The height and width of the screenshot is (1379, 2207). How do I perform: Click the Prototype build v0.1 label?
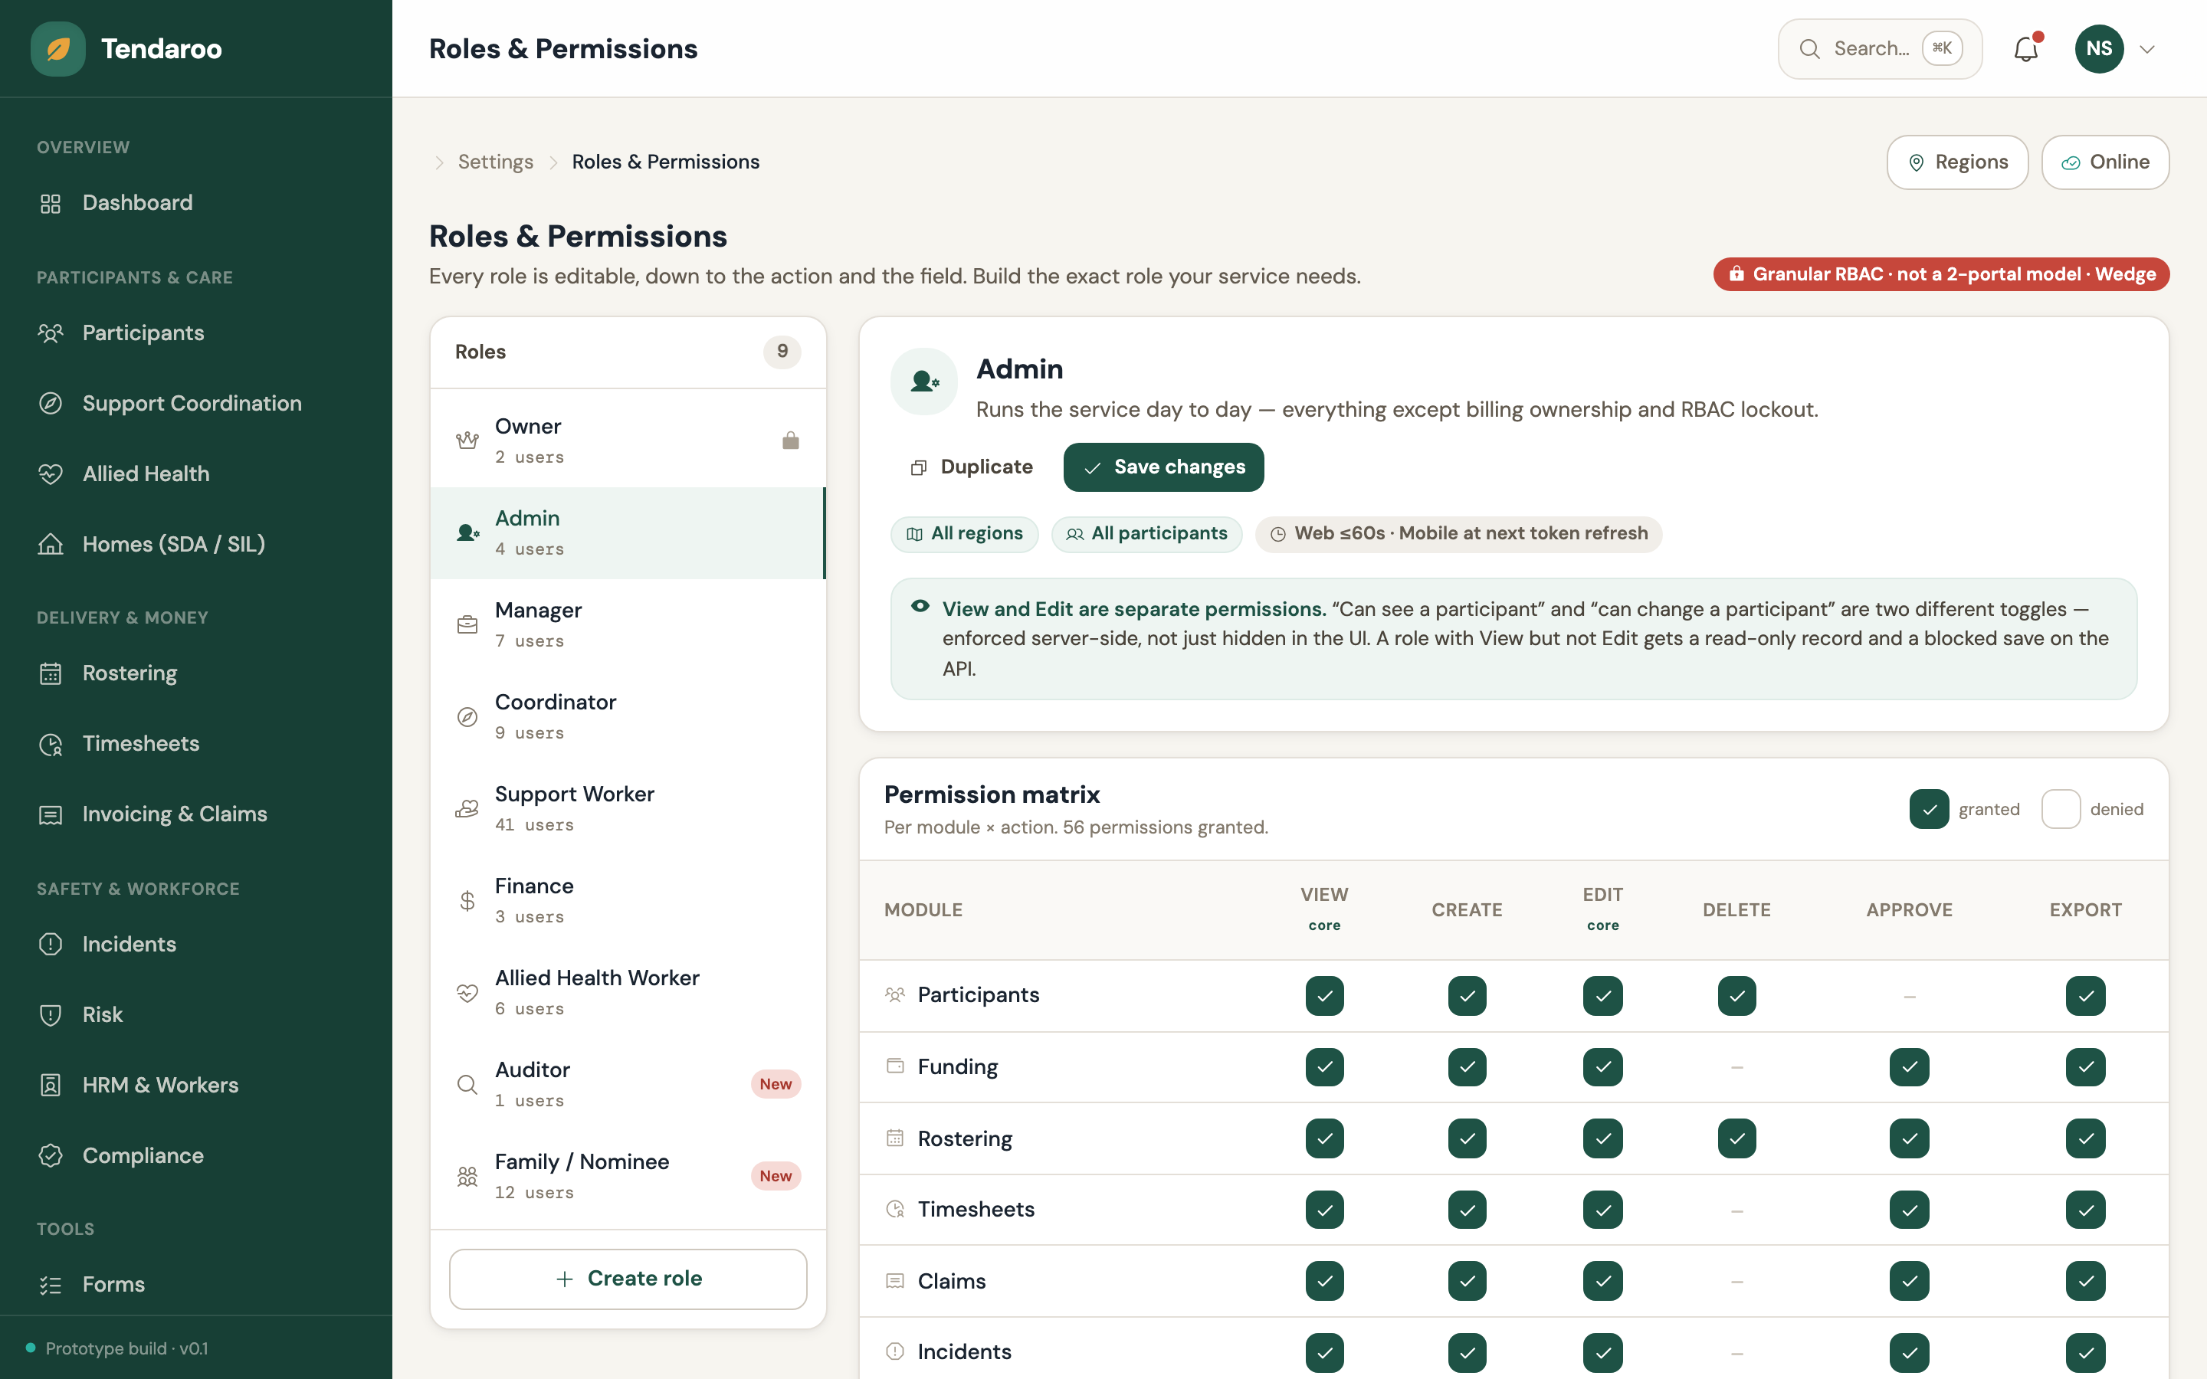126,1348
